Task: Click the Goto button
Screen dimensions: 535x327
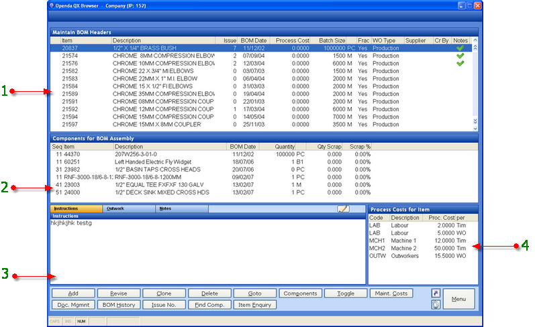Action: (255, 293)
